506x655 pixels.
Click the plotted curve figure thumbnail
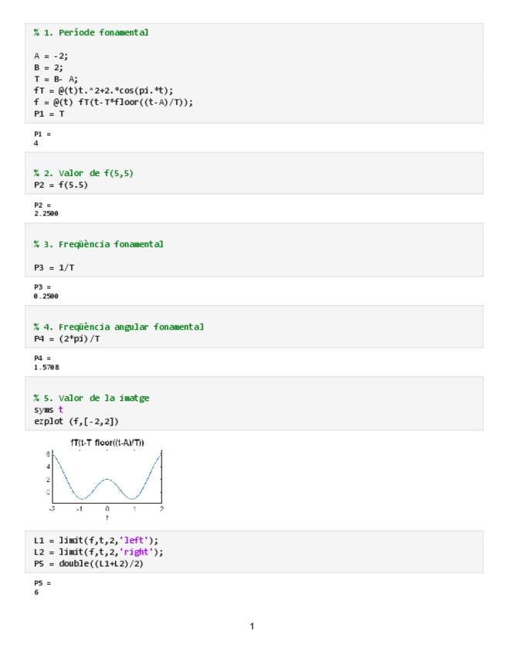click(x=107, y=477)
